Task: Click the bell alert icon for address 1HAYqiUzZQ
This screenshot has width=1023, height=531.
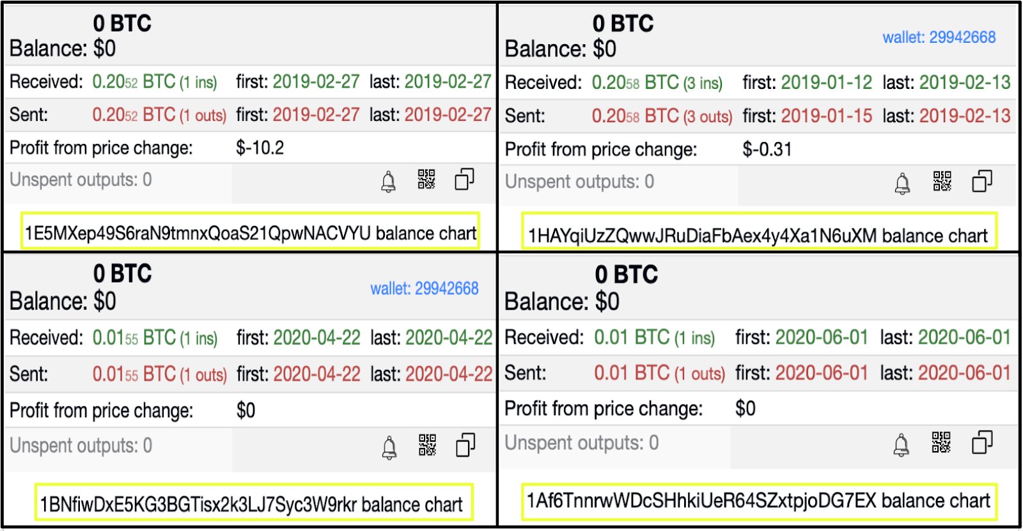Action: point(902,184)
